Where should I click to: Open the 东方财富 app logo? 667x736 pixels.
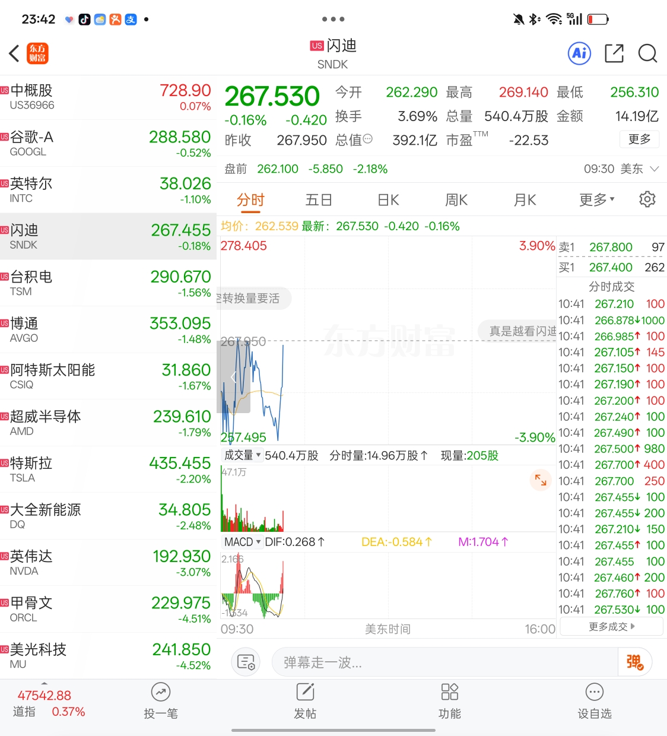click(x=38, y=53)
